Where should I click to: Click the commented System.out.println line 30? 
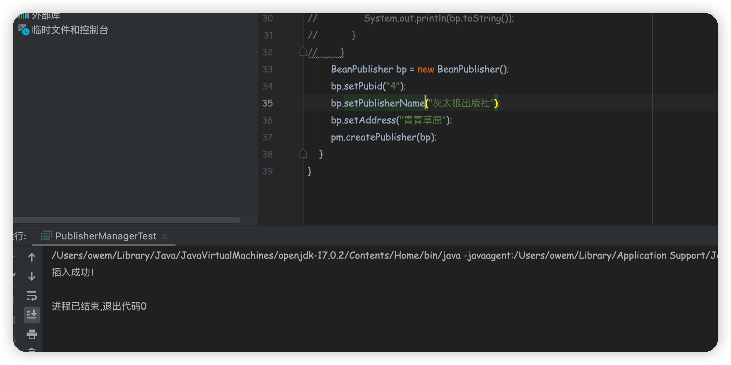pos(439,18)
